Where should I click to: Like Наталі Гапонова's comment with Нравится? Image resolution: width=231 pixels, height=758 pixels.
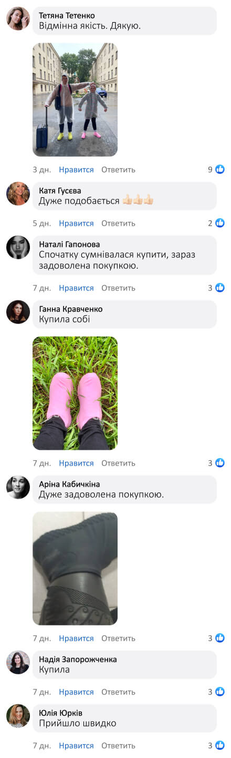76,288
